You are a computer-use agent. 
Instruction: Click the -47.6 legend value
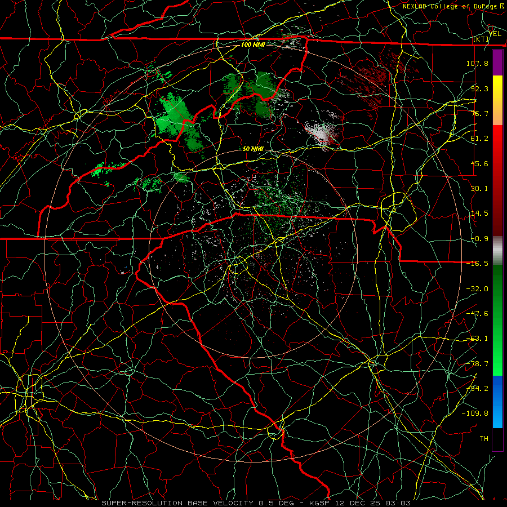477,314
